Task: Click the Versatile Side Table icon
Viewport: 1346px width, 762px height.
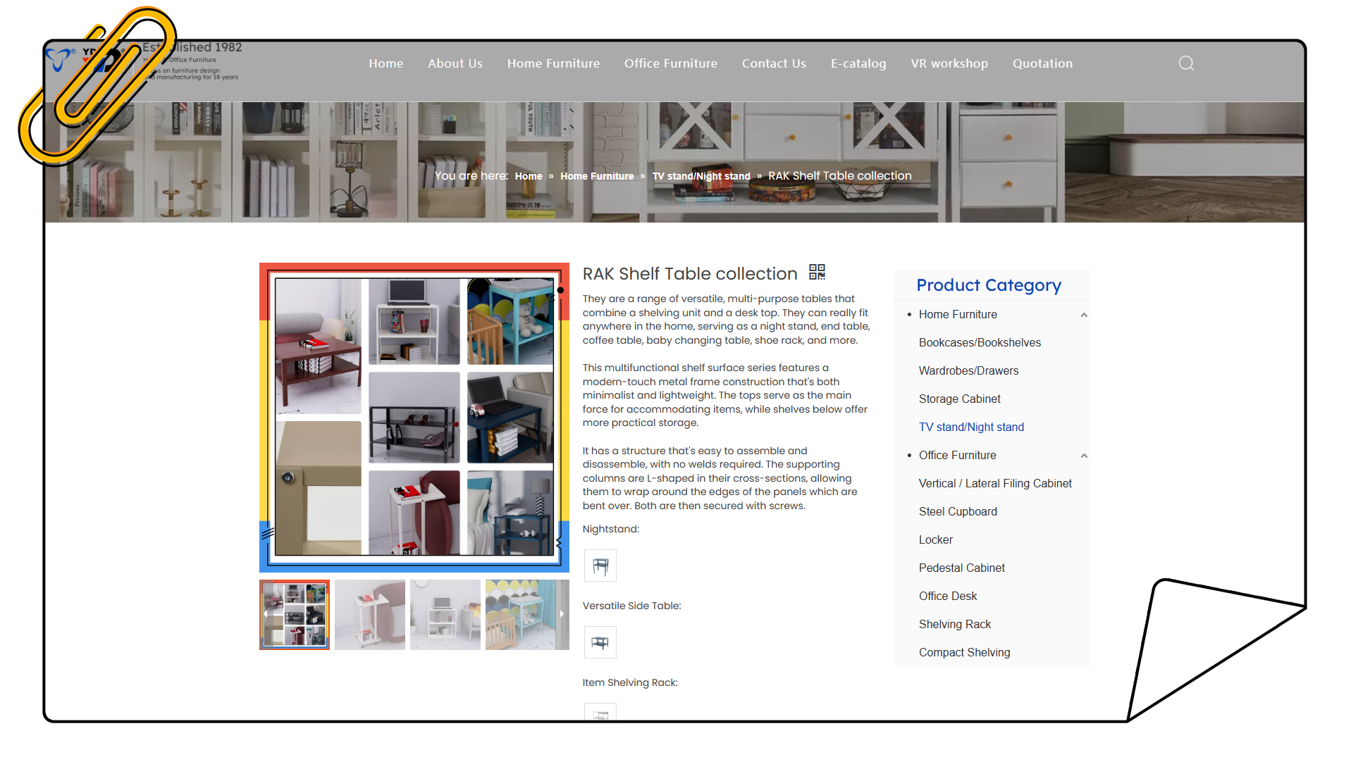Action: [600, 642]
